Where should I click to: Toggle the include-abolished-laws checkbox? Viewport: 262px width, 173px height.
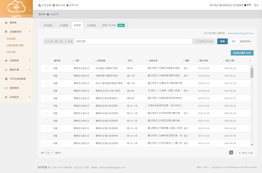click(x=196, y=41)
